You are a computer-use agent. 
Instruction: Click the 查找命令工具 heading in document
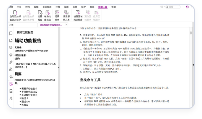90,80
